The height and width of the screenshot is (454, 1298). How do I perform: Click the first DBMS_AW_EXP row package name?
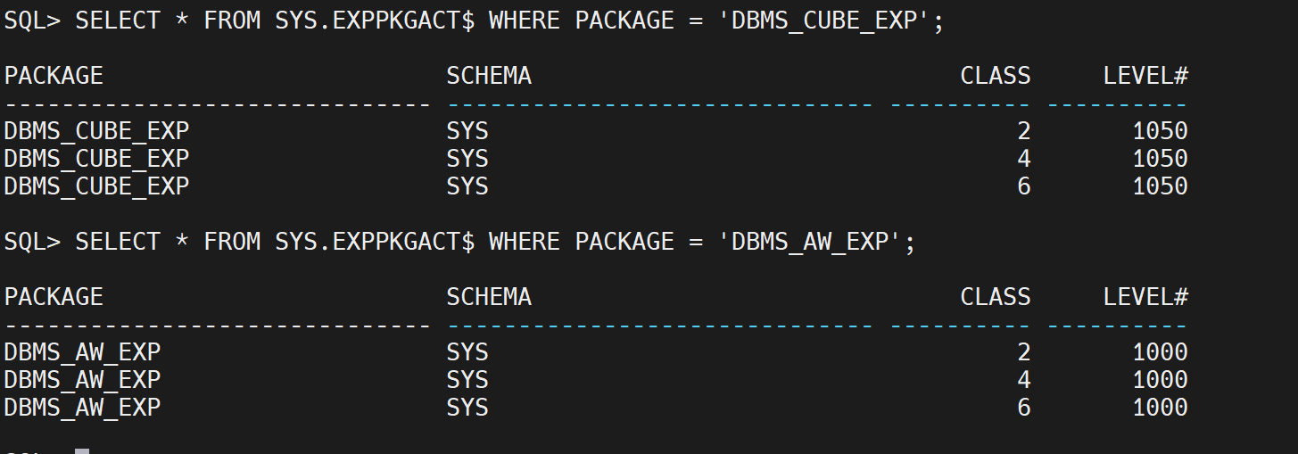point(82,352)
